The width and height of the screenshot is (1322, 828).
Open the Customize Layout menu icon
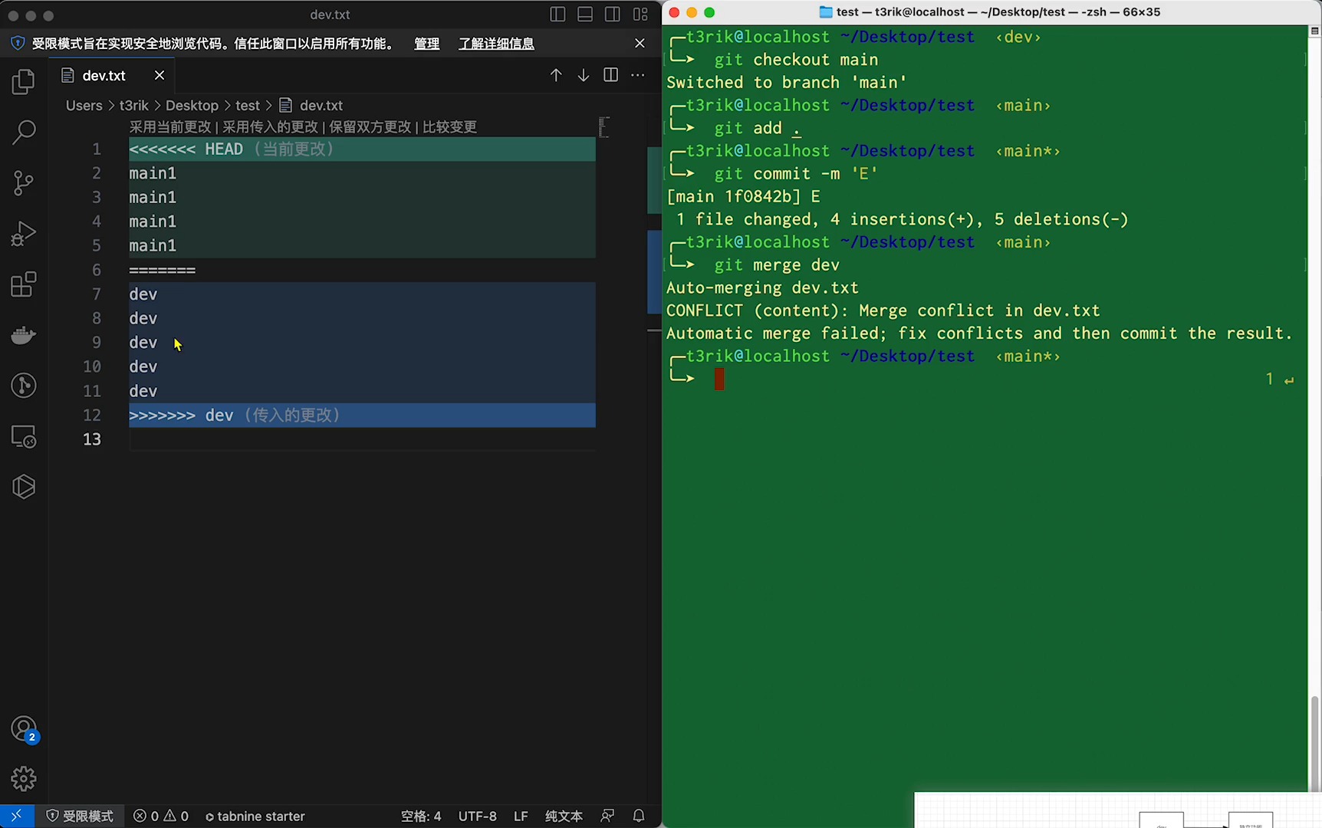tap(640, 15)
